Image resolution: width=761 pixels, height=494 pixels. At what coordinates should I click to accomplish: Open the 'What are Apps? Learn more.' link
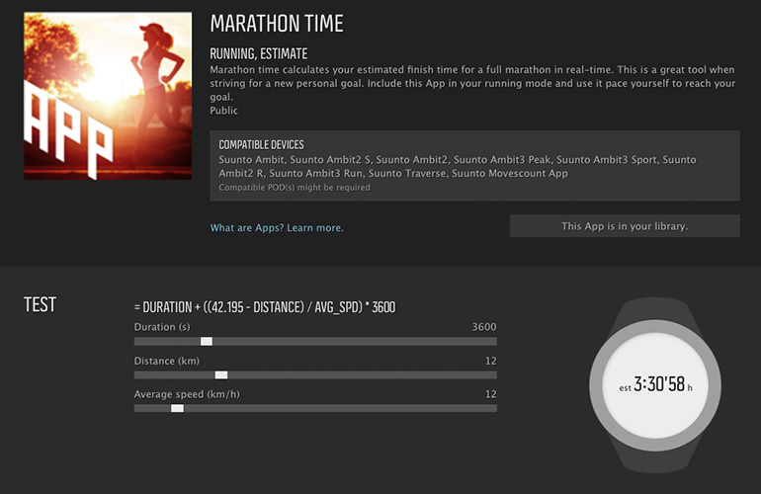pyautogui.click(x=277, y=227)
